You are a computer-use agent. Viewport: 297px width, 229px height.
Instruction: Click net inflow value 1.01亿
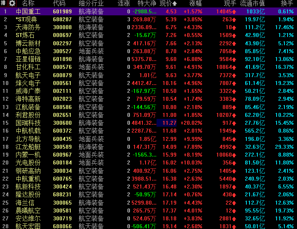click(x=148, y=76)
